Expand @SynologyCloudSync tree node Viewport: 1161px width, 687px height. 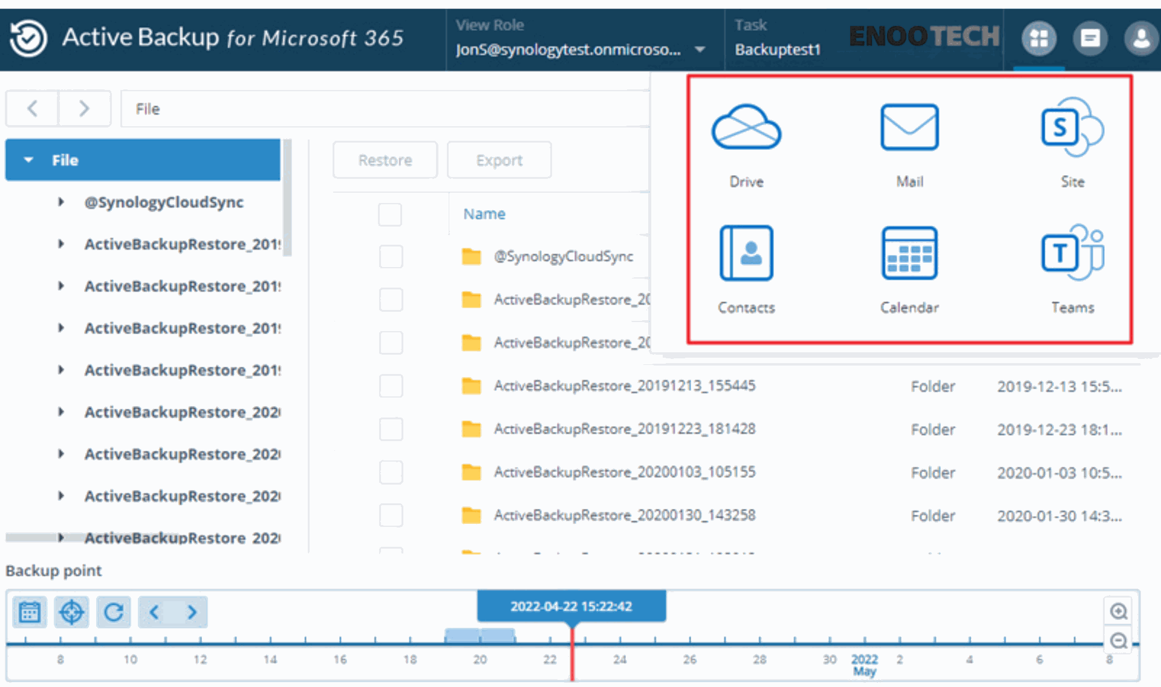point(61,202)
